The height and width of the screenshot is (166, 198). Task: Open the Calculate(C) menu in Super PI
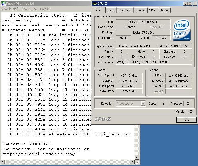[10, 9]
